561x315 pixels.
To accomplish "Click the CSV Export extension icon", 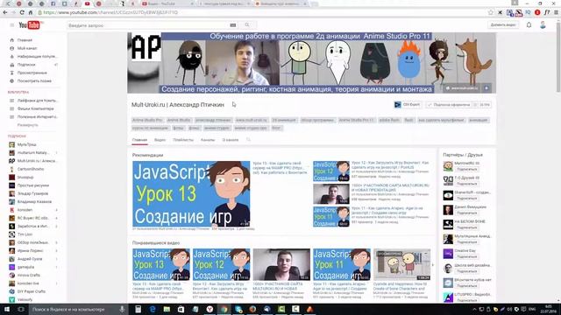I will [407, 105].
